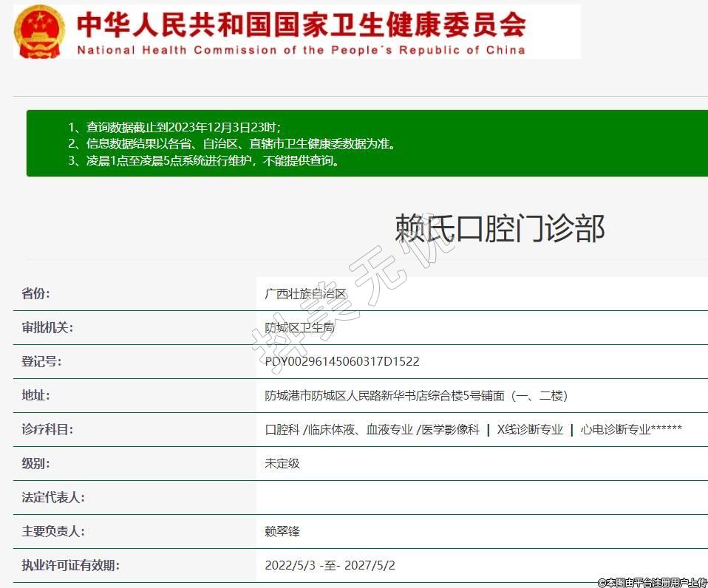The width and height of the screenshot is (708, 588).
Task: Click the X线诊断专业 text
Action: click(x=530, y=429)
